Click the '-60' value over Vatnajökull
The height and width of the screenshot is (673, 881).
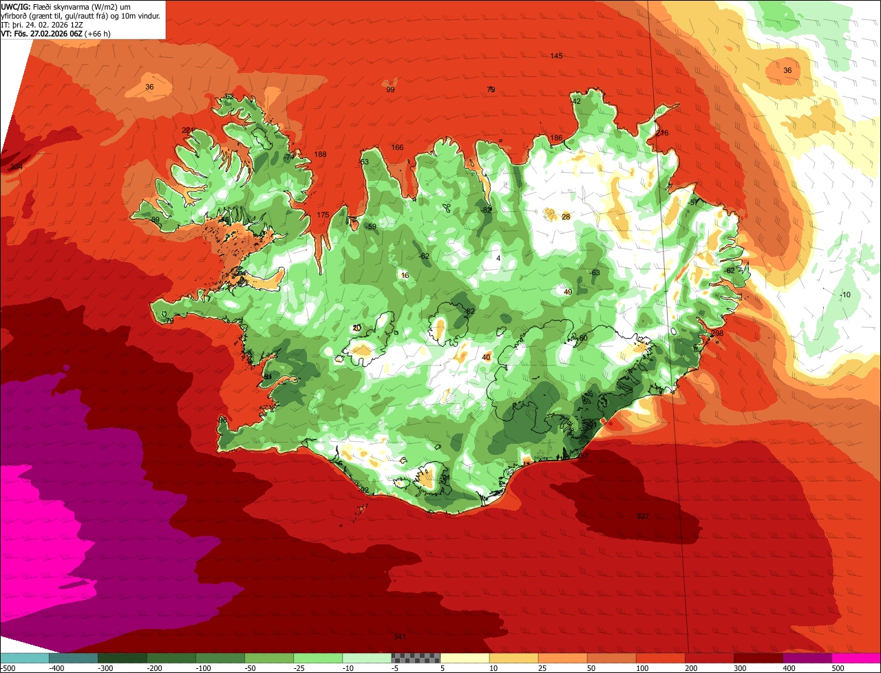click(582, 338)
